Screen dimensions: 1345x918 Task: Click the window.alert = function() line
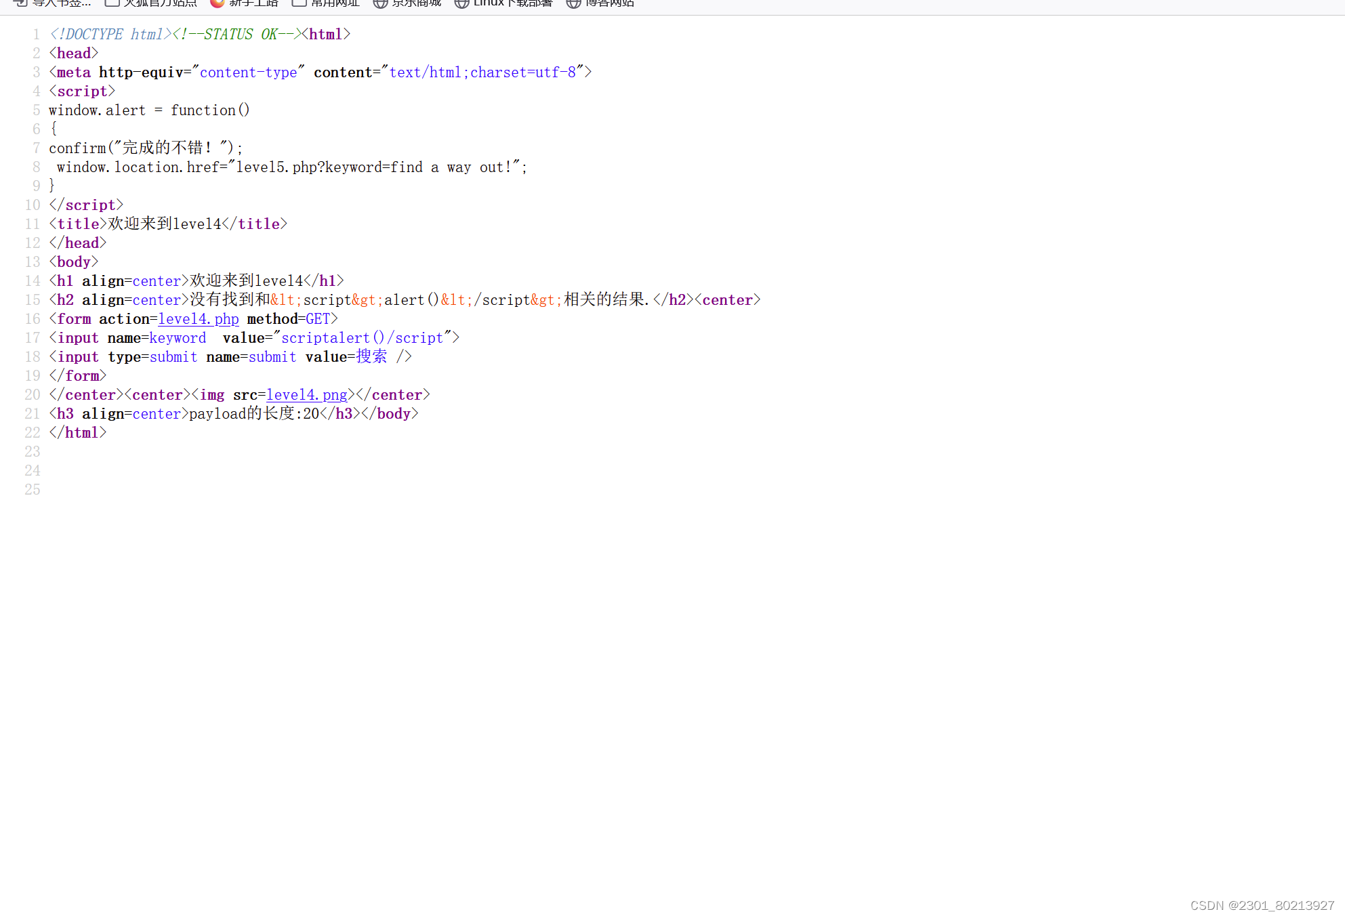pos(149,110)
